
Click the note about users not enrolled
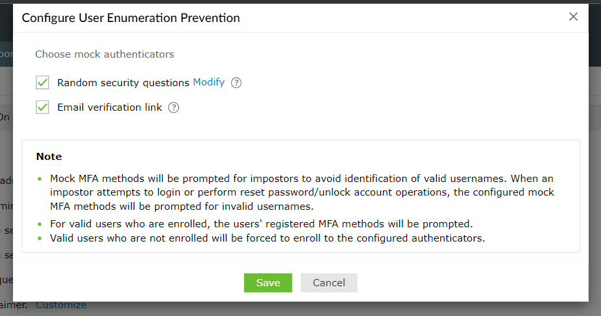point(267,238)
